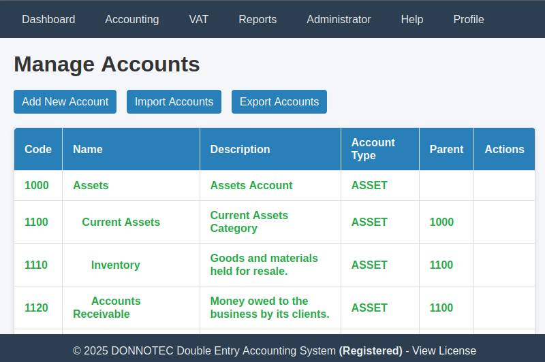The width and height of the screenshot is (545, 362).
Task: Click the Current Assets account name
Action: coord(121,222)
